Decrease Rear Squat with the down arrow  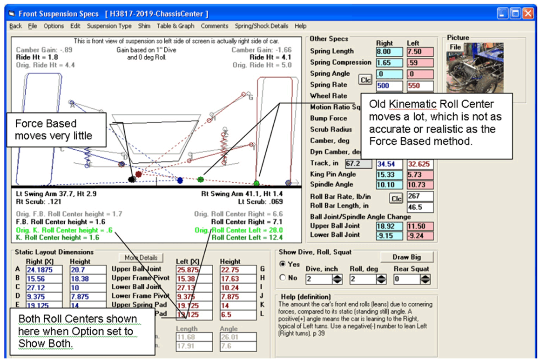tap(425, 281)
